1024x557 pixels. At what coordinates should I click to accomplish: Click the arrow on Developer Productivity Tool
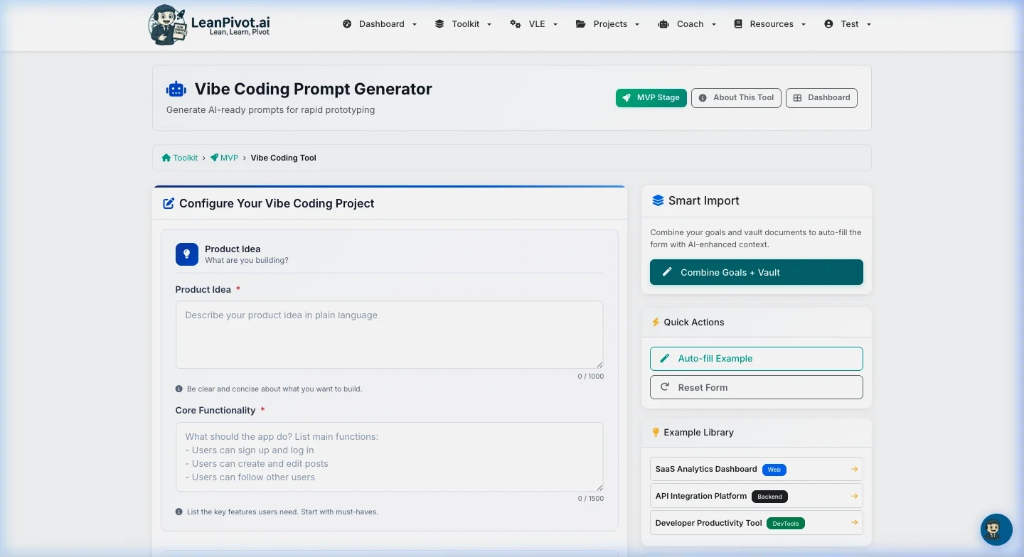click(x=854, y=524)
